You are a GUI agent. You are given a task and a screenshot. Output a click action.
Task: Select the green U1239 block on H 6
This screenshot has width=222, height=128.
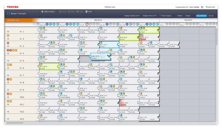49,66
